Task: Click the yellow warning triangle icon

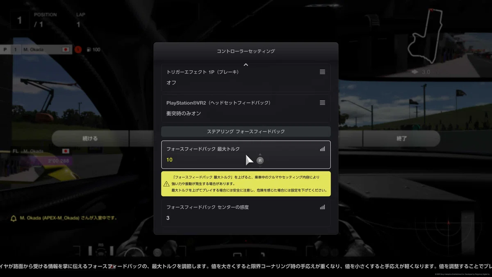Action: (x=166, y=184)
